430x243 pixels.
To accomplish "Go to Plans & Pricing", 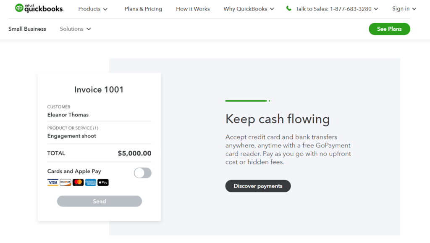I will pos(143,9).
